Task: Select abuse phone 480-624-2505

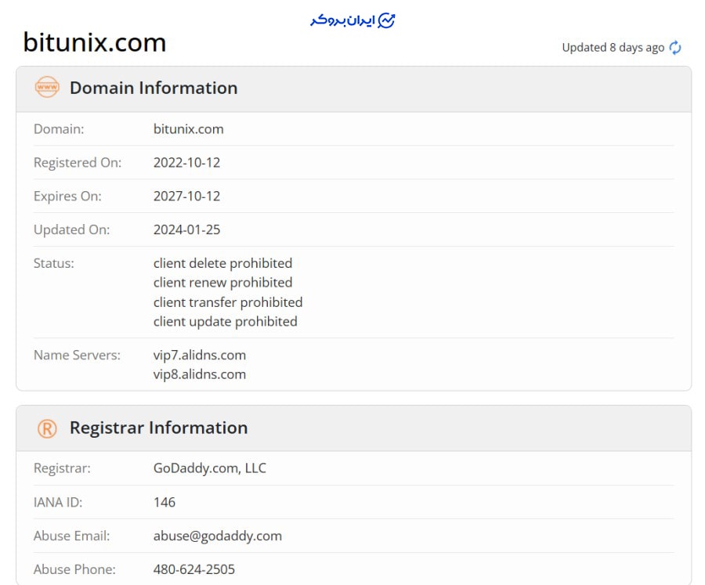Action: (193, 569)
